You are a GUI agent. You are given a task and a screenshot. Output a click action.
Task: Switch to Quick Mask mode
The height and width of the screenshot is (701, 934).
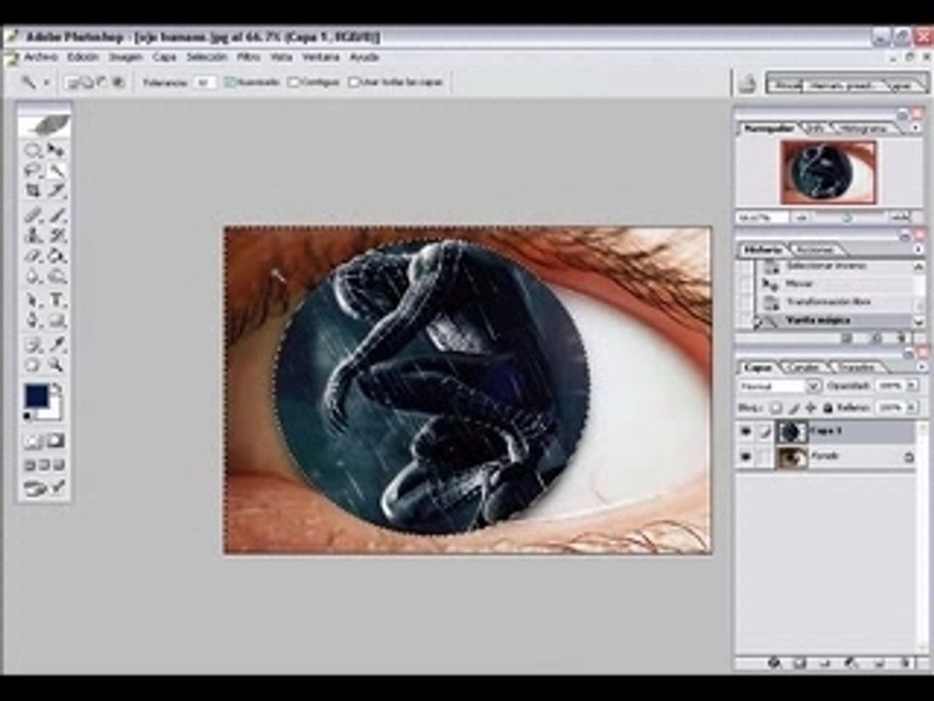tap(56, 441)
